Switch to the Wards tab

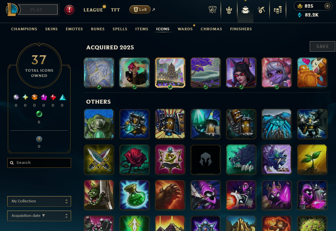[x=185, y=29]
